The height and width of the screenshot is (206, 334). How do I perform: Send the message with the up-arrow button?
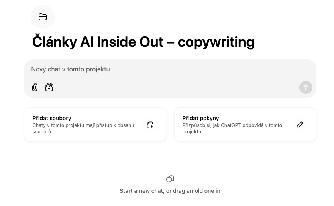(x=305, y=87)
